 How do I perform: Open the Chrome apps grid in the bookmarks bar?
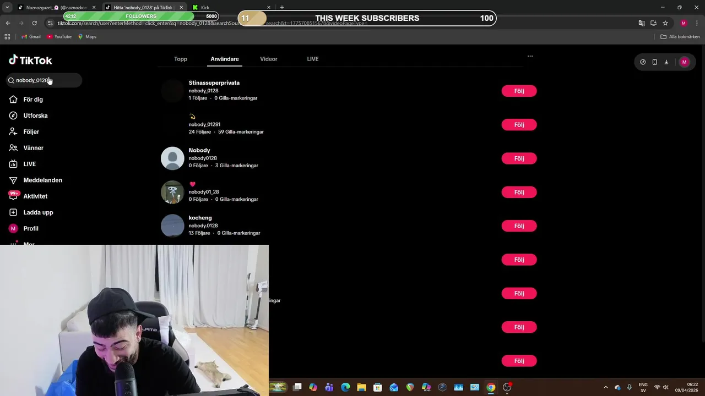click(7, 37)
